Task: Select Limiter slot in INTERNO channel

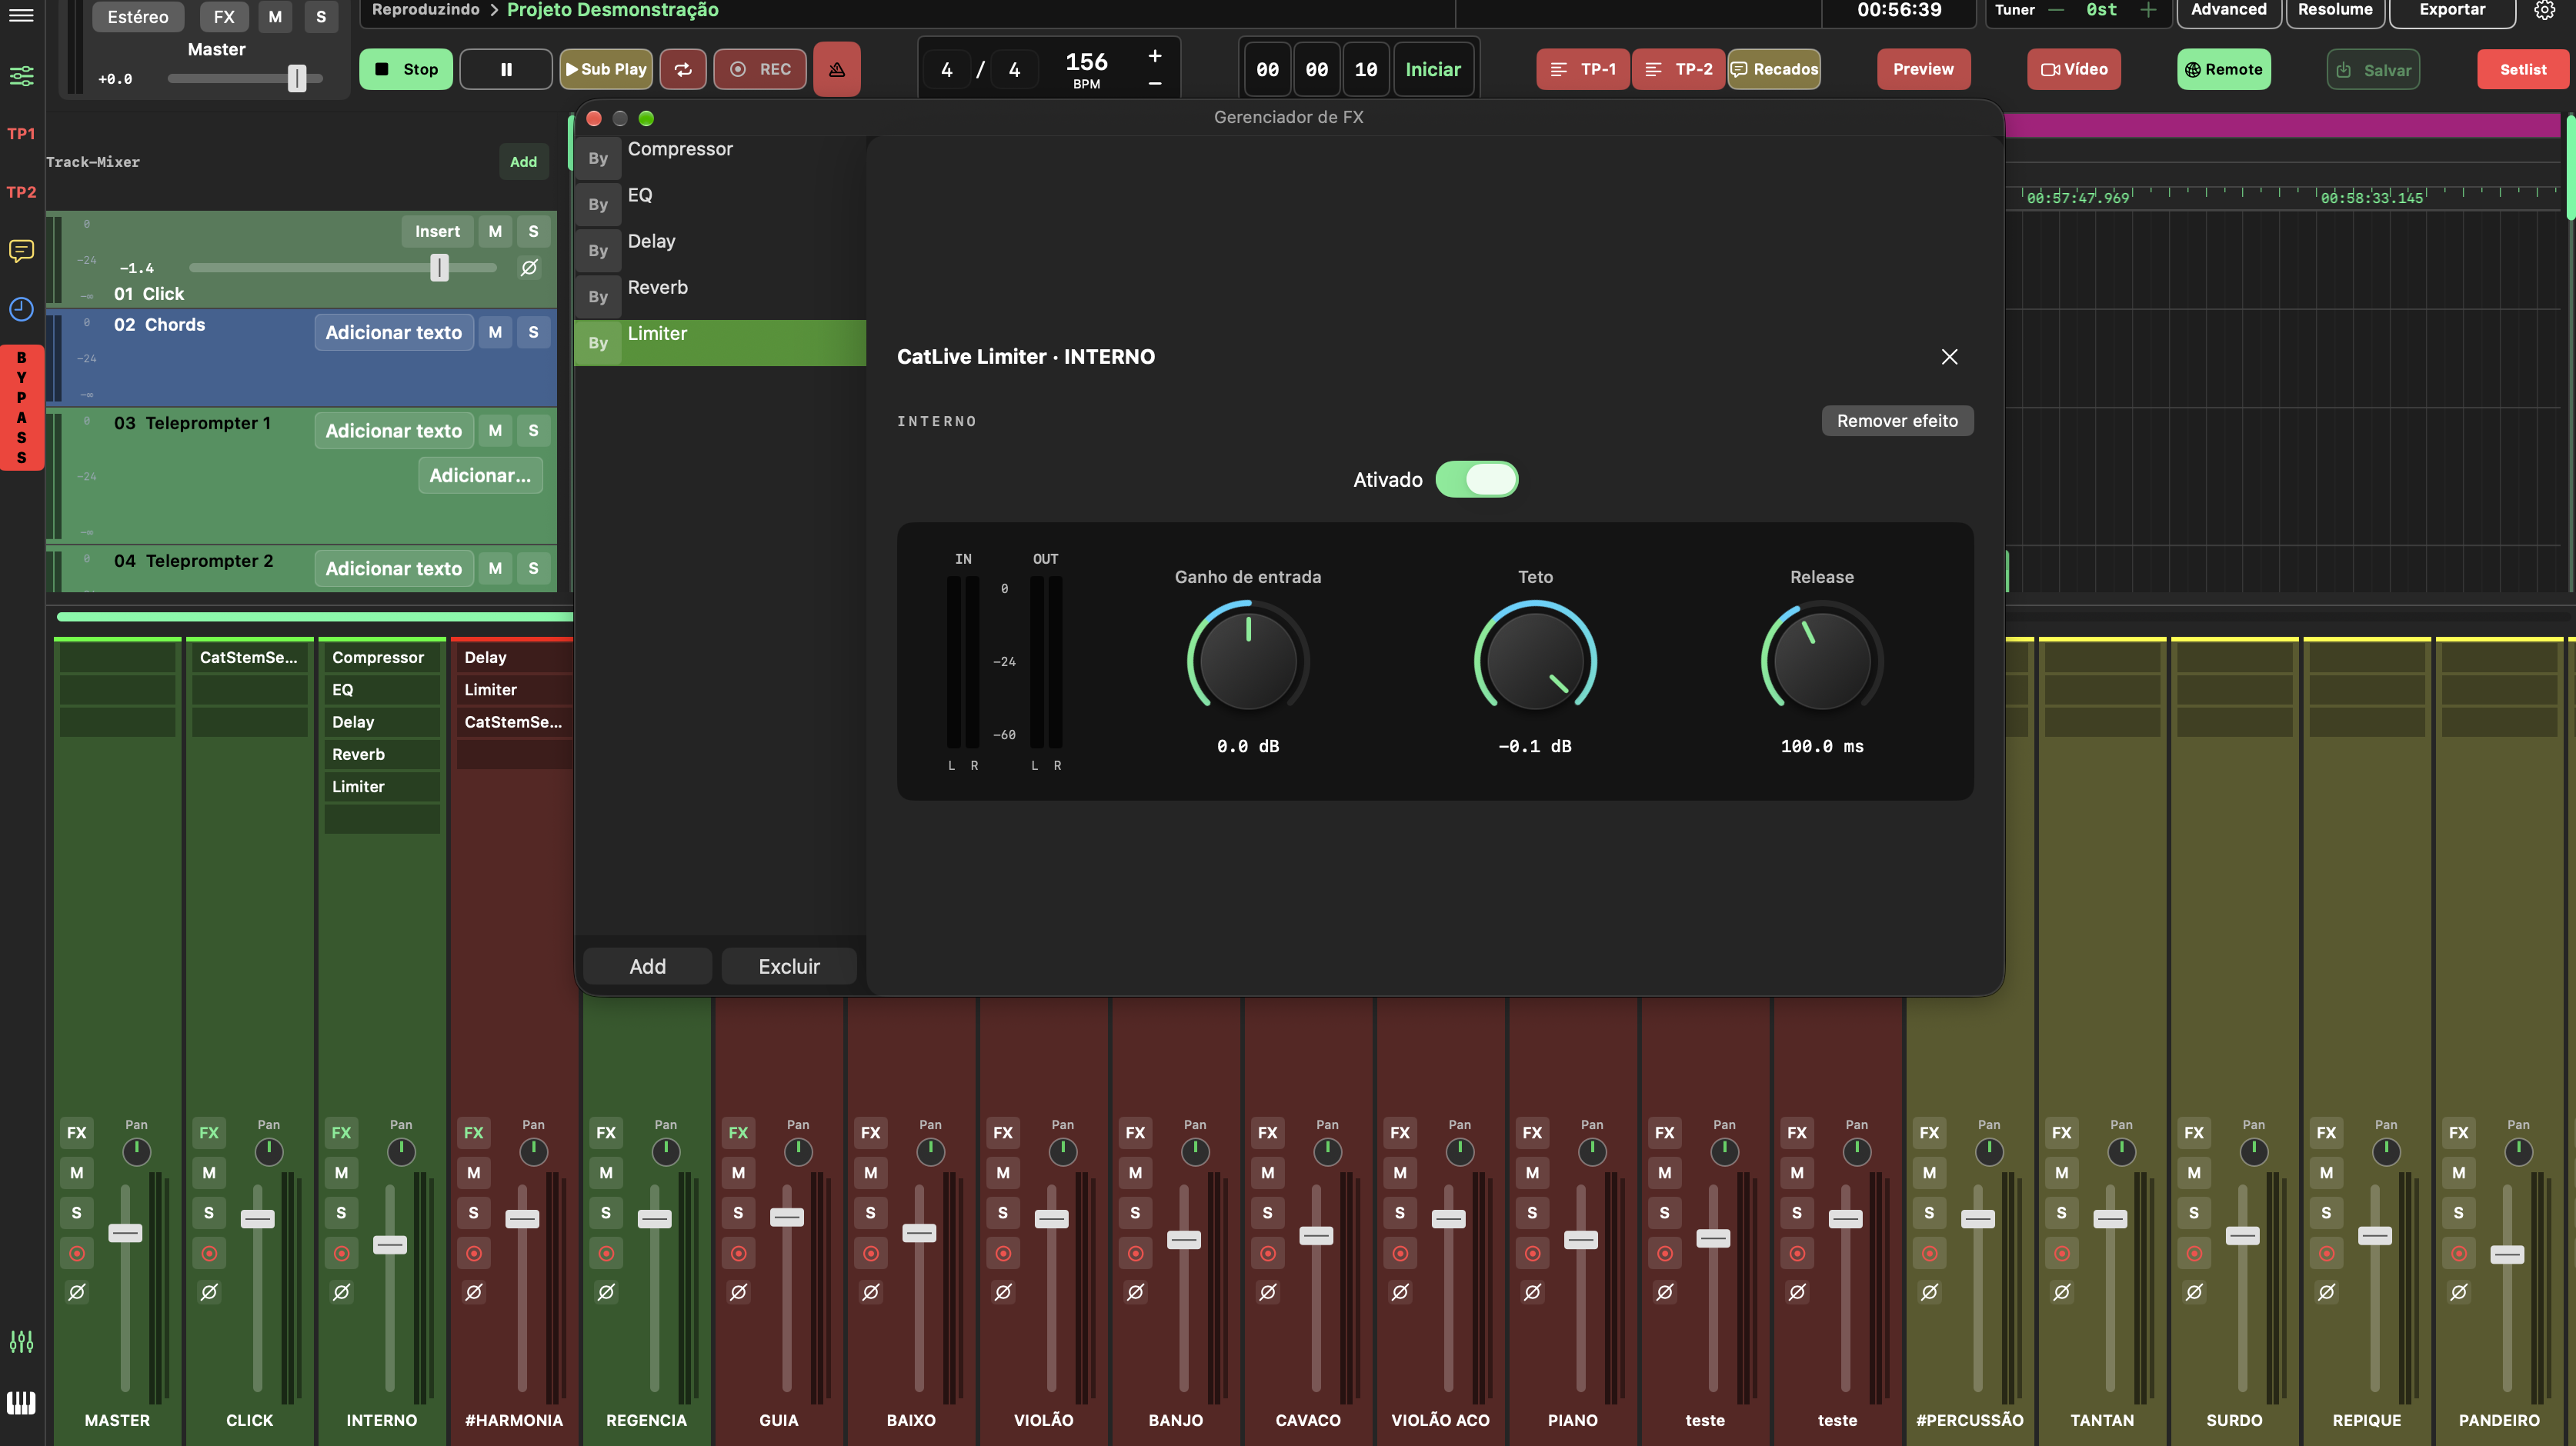Action: point(382,787)
